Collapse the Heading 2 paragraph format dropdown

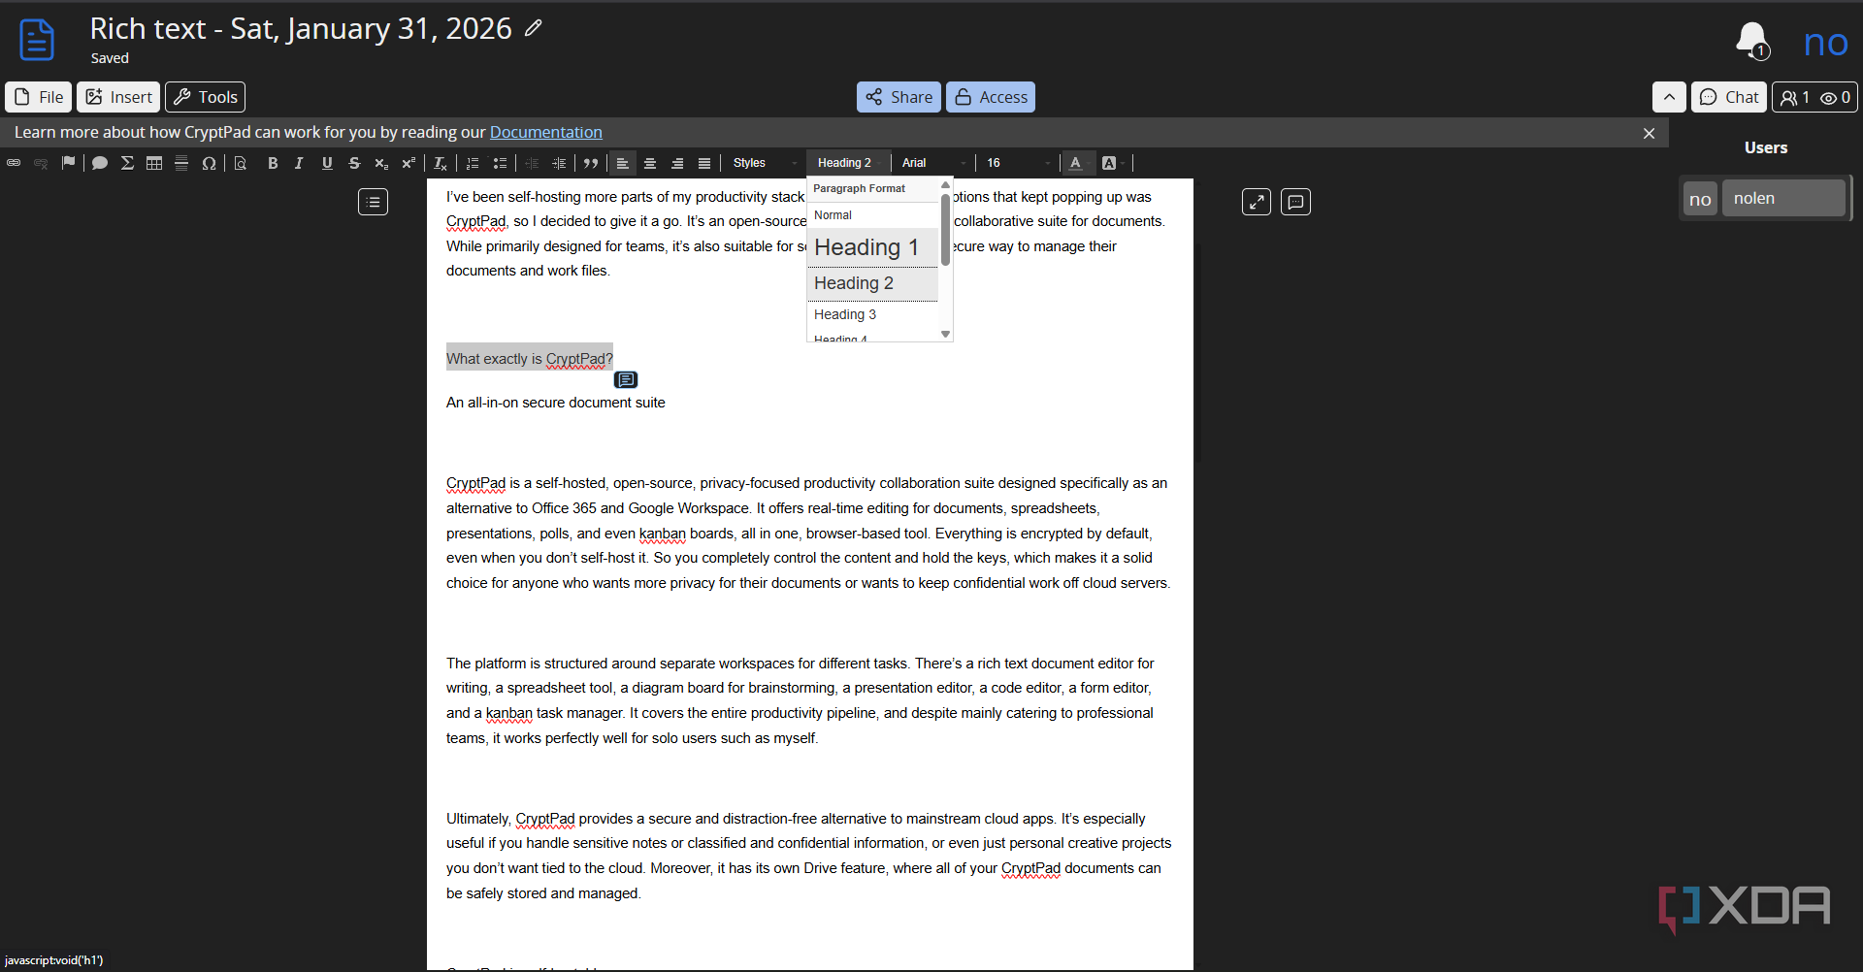[x=849, y=163]
